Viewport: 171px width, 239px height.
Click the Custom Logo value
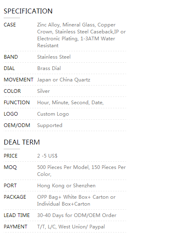pyautogui.click(x=53, y=114)
